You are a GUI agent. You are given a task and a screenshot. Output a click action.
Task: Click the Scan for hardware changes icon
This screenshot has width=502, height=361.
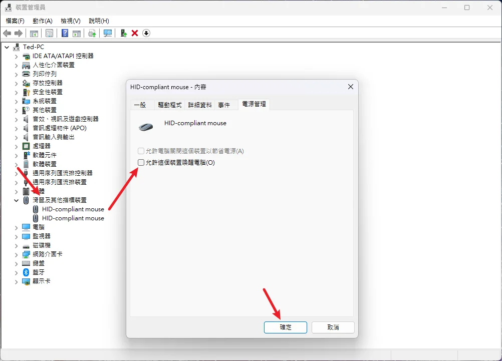coord(107,33)
